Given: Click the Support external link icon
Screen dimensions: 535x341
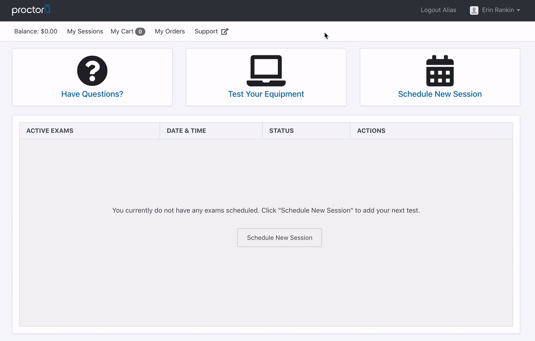Looking at the screenshot, I should 225,32.
